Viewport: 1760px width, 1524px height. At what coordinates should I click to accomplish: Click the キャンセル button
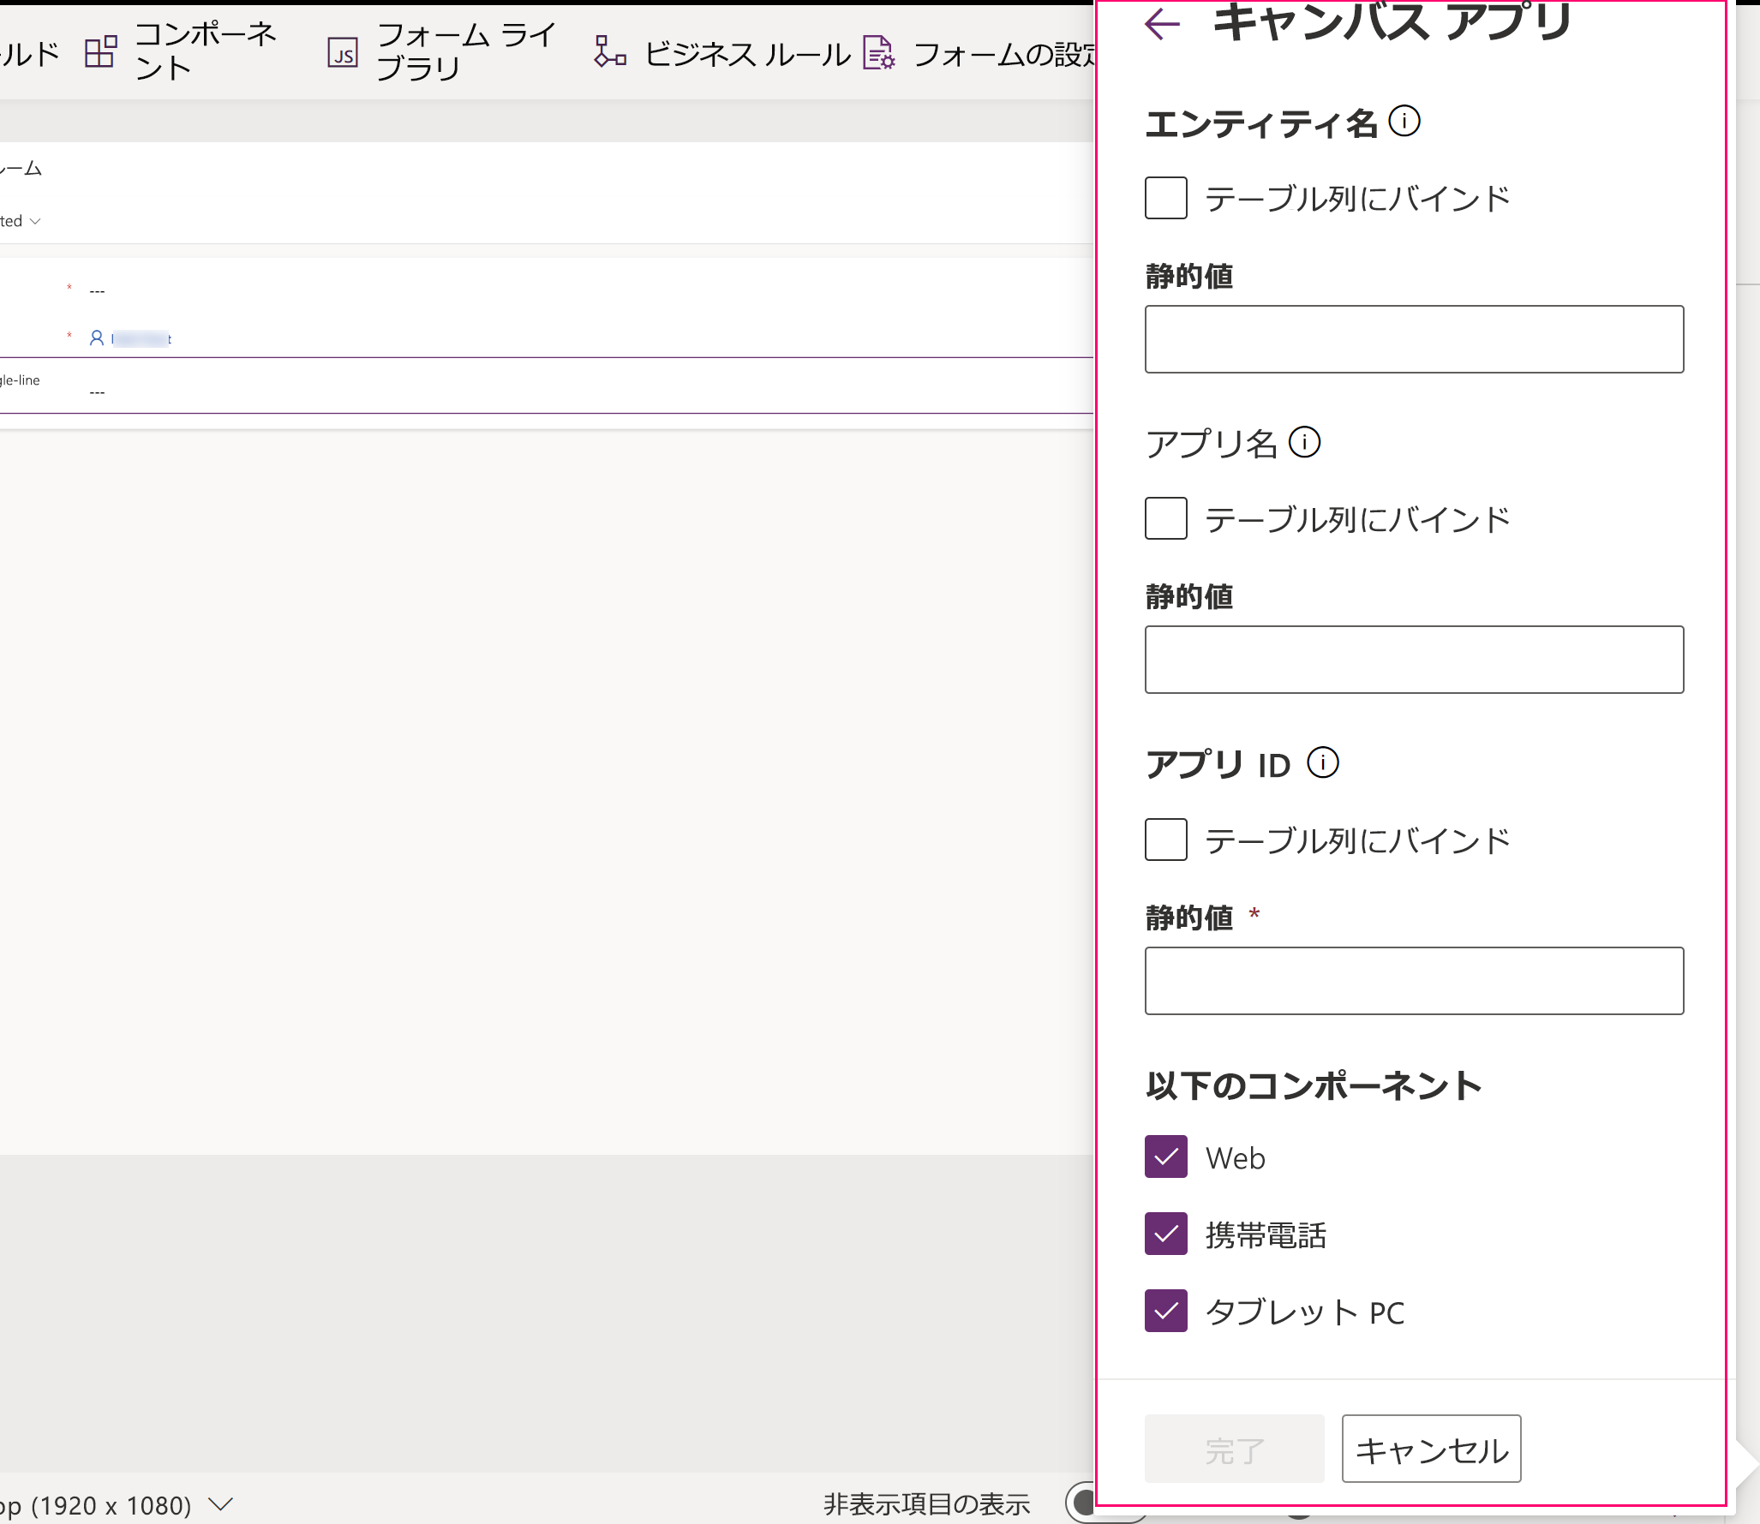pyautogui.click(x=1431, y=1449)
